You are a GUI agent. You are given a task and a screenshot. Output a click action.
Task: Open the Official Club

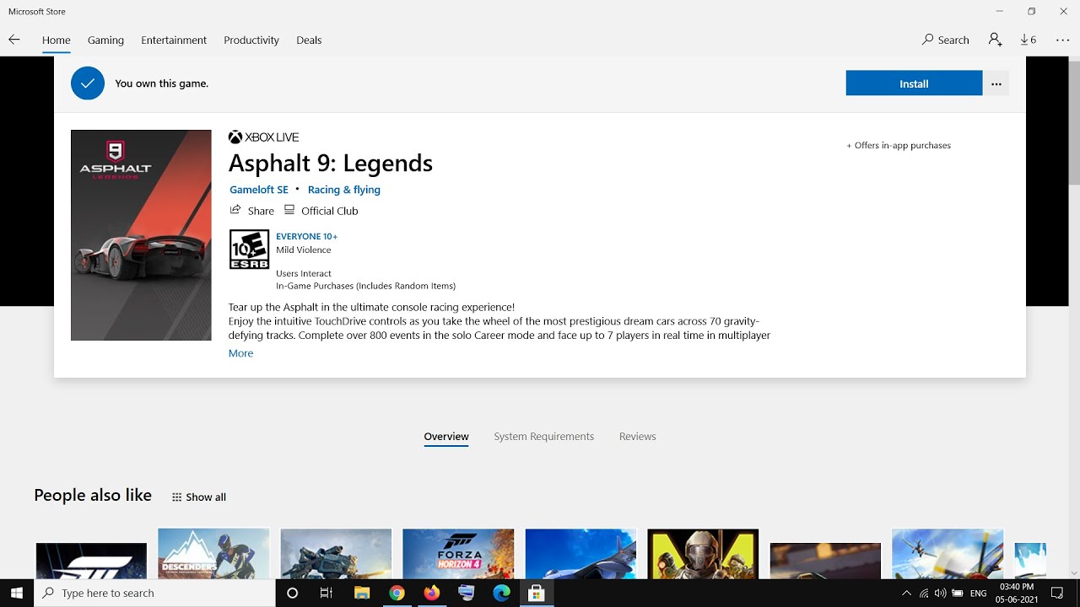(321, 211)
